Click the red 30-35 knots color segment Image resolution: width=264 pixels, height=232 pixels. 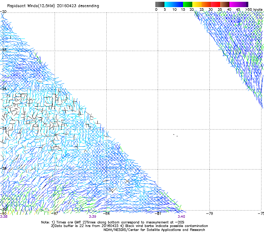(x=215, y=4)
